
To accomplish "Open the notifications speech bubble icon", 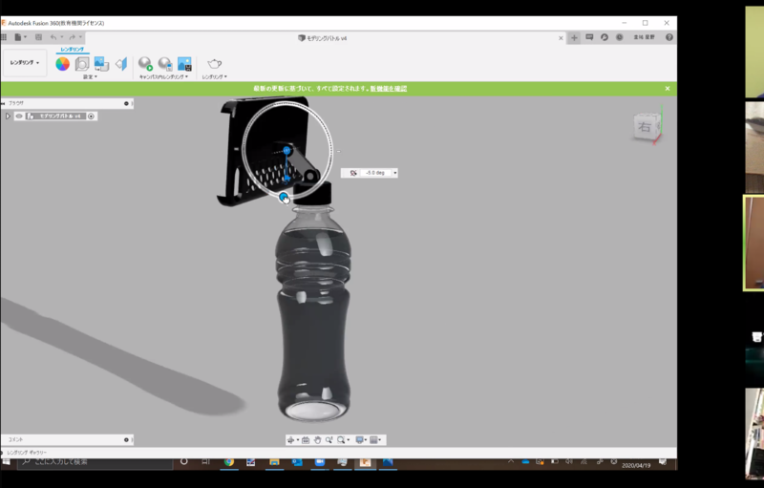I will tap(589, 37).
